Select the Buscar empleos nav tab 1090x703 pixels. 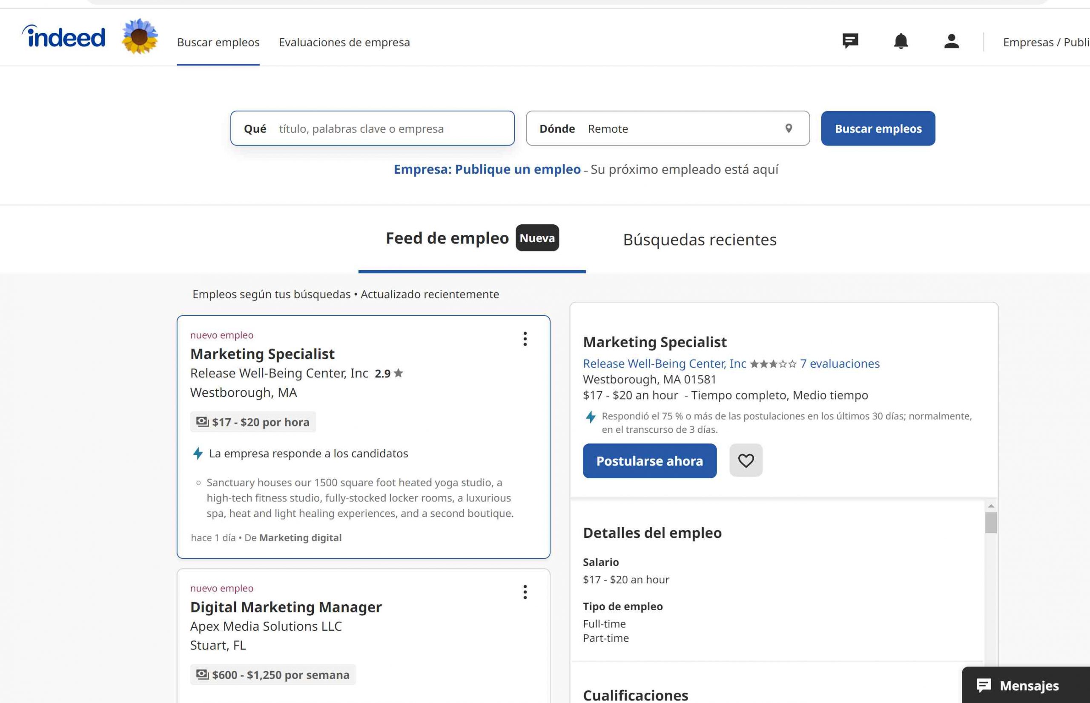click(218, 42)
